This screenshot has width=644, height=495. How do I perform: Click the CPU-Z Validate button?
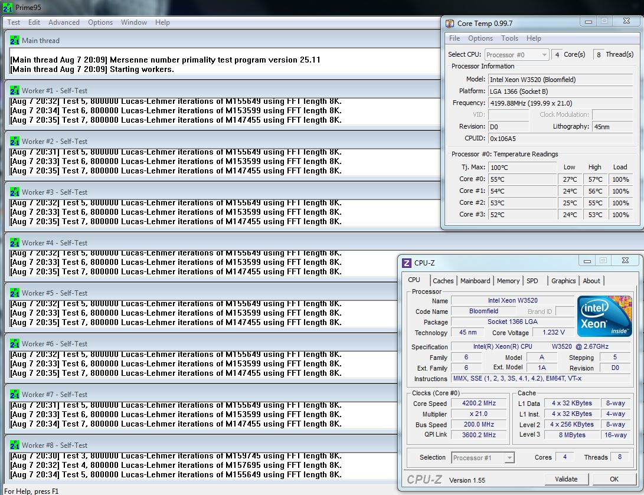point(566,479)
